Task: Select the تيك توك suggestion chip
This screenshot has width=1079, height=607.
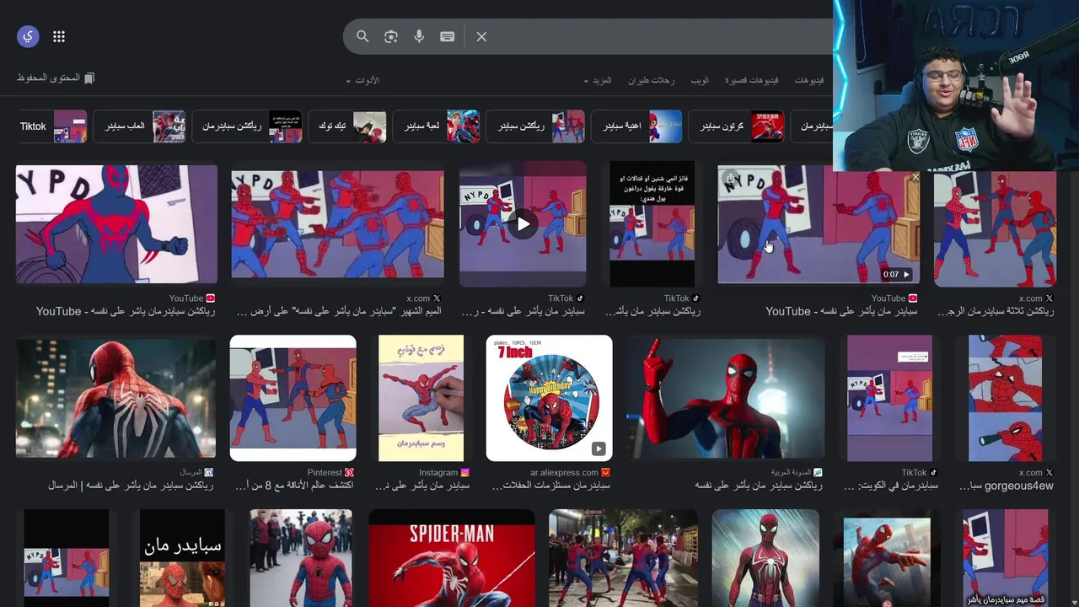Action: click(x=347, y=126)
